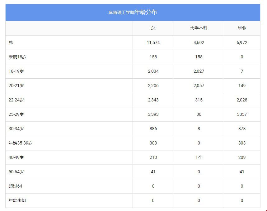Screen dimensions: 267x211
Task: Select 303 in 35-39岁 row's 毕业 column
Action: [242, 143]
